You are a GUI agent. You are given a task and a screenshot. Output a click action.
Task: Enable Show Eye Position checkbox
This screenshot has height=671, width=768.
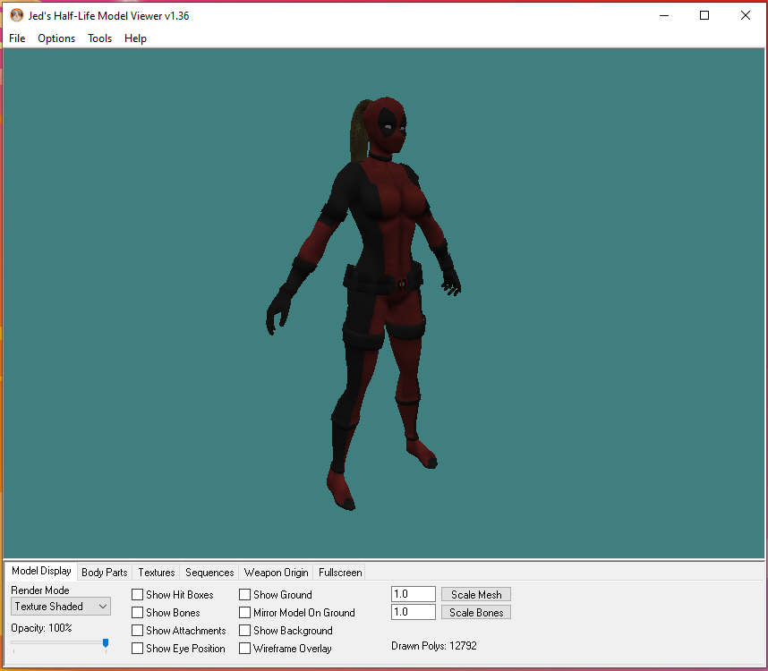coord(138,649)
